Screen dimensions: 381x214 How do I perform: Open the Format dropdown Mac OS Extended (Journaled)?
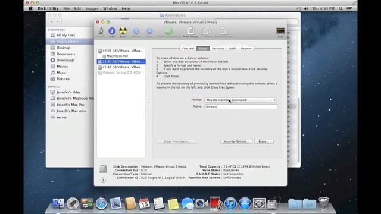[x=241, y=100]
